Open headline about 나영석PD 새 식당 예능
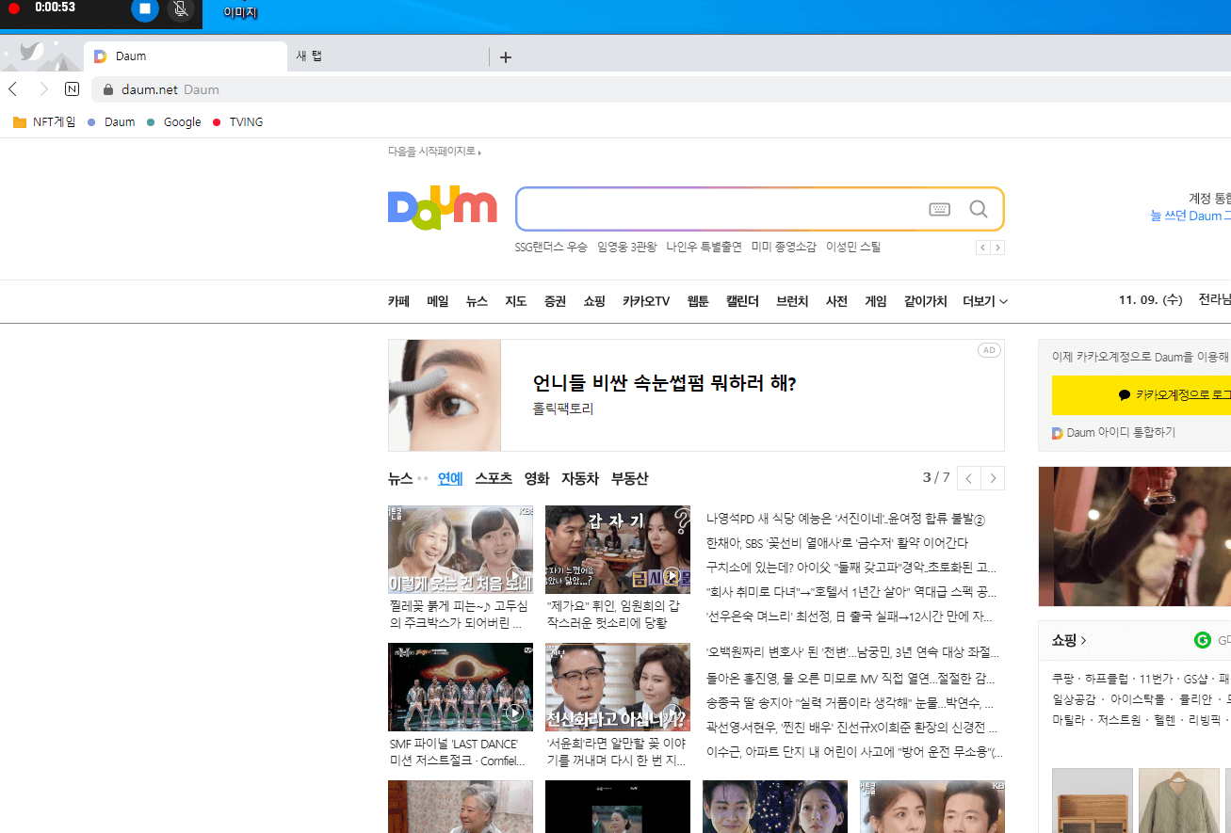1231x833 pixels. pos(845,519)
